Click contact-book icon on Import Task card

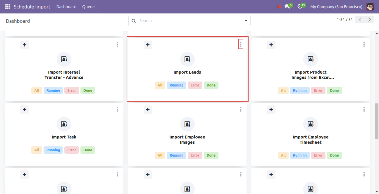tap(64, 124)
